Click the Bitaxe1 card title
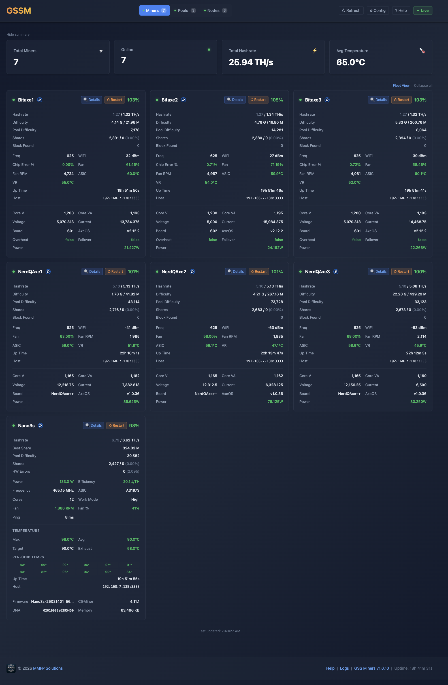448x685 pixels. tap(26, 100)
